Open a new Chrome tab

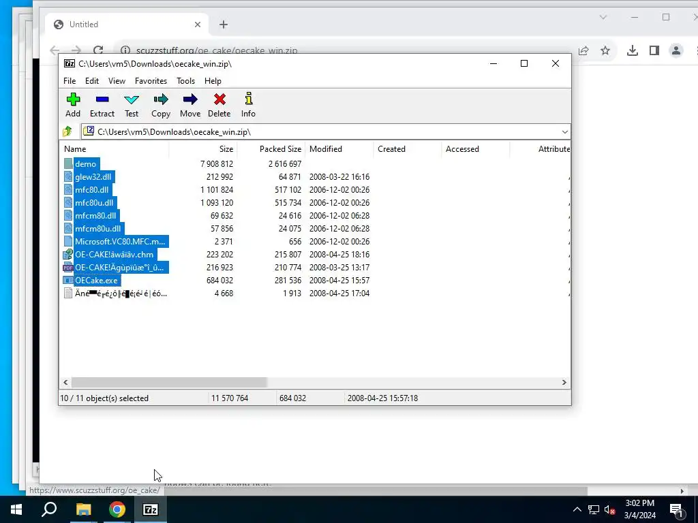[x=224, y=25]
